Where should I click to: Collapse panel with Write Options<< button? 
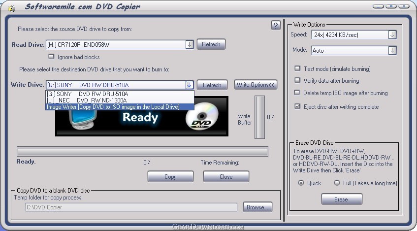[x=256, y=85]
